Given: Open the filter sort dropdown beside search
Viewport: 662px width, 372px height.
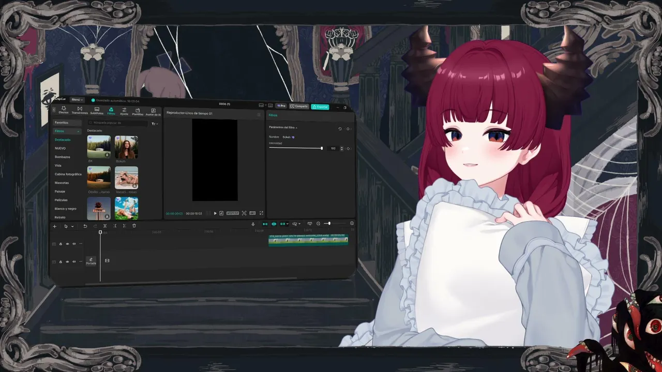Looking at the screenshot, I should [155, 124].
